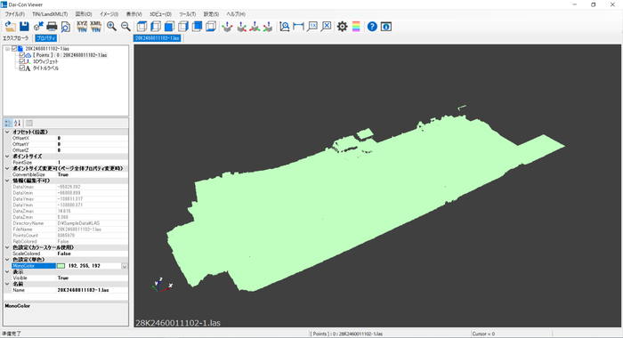Toggle the タイトルラベル checkbox

point(22,68)
